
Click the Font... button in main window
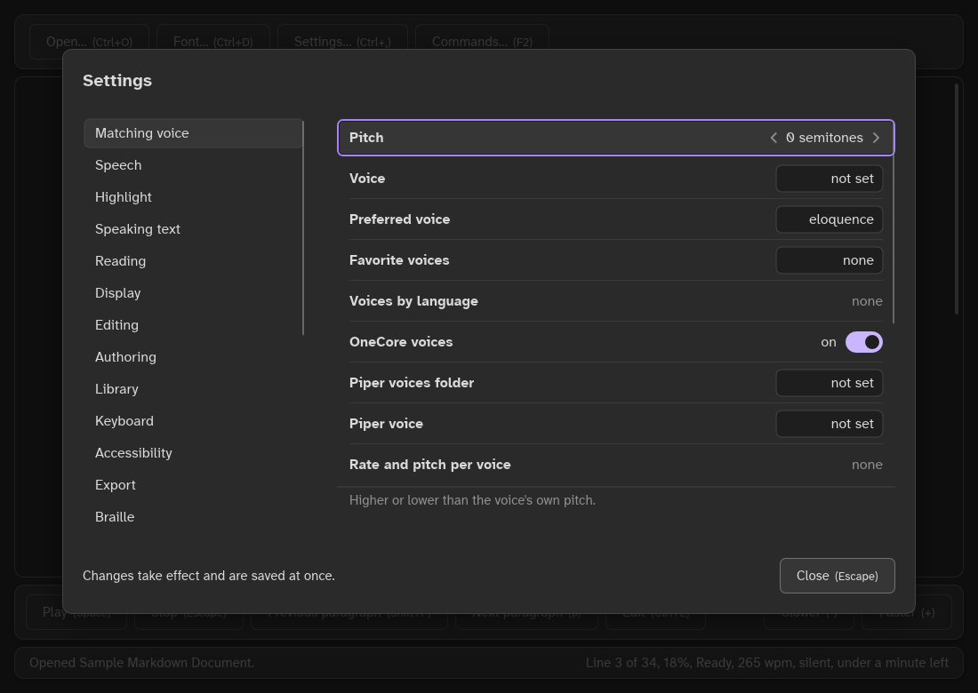pyautogui.click(x=213, y=42)
